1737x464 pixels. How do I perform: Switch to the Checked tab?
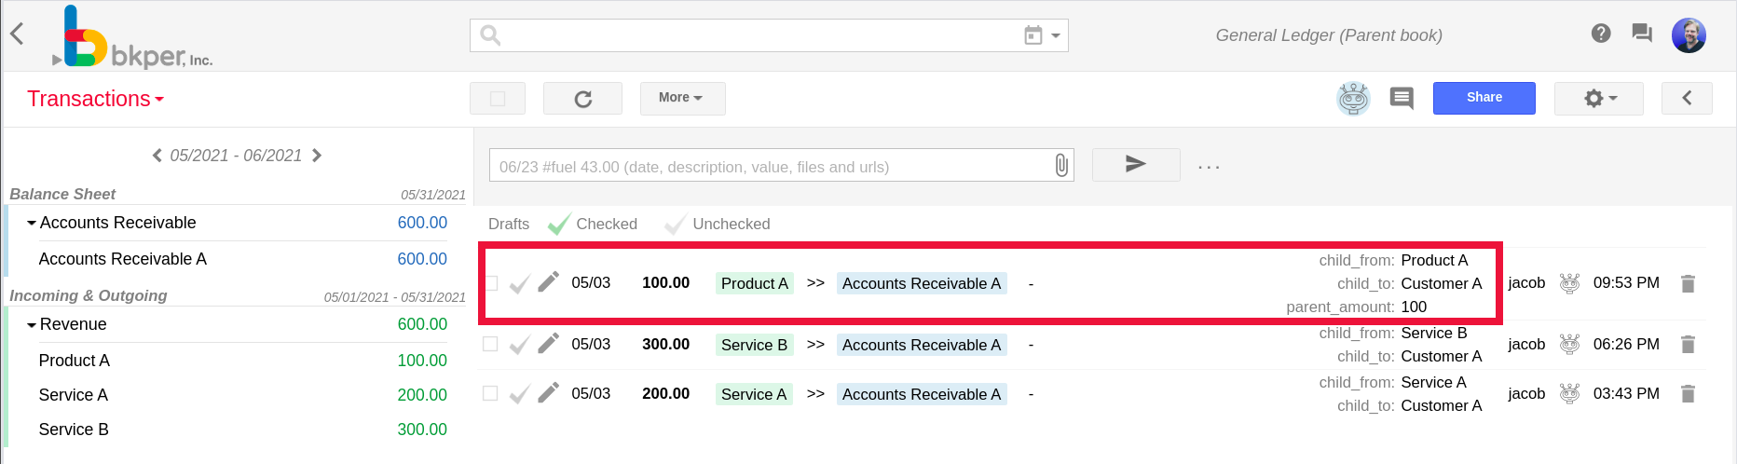coord(593,225)
